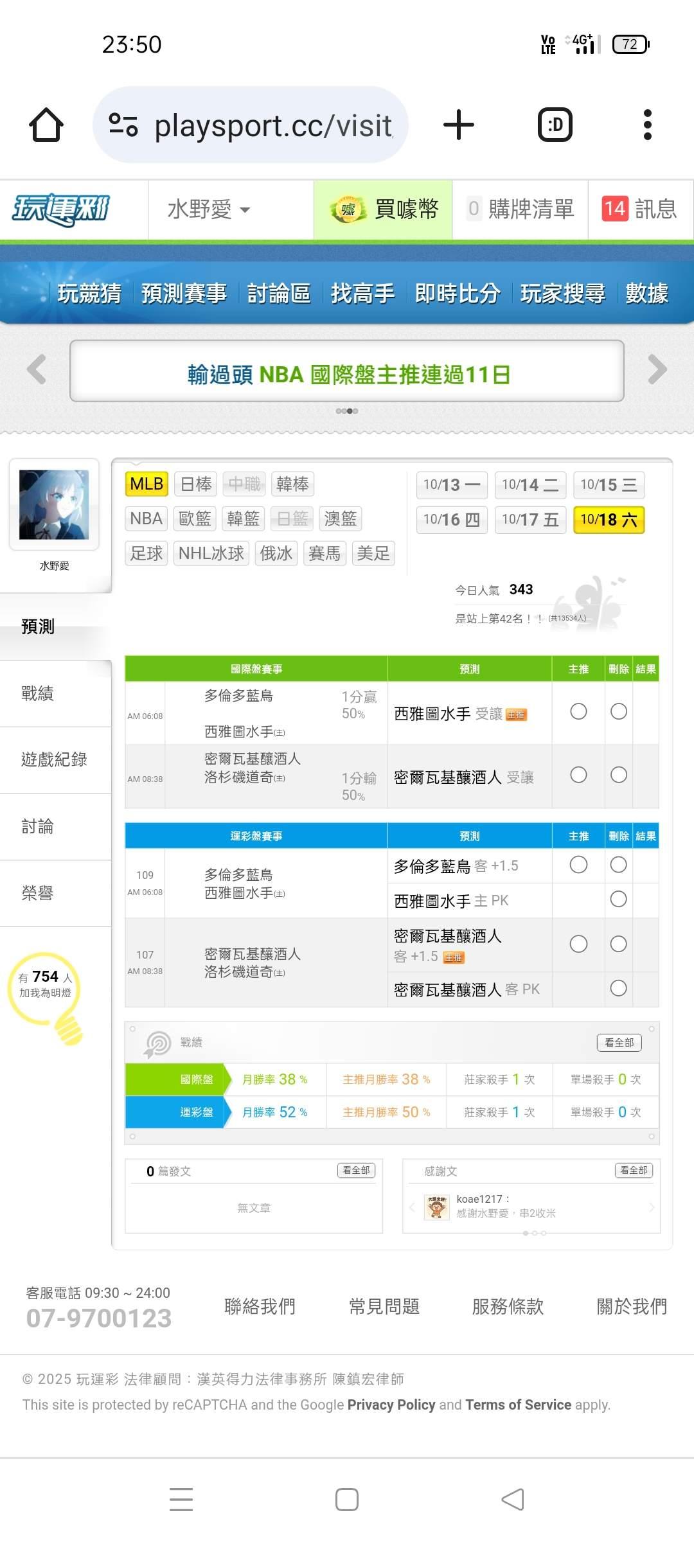
Task: Open 玩競猜 in the navigation bar
Action: (x=89, y=294)
